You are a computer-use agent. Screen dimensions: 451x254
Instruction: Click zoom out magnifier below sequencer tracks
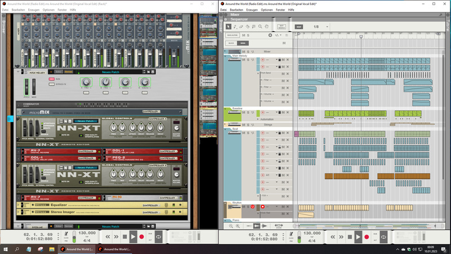point(231,226)
